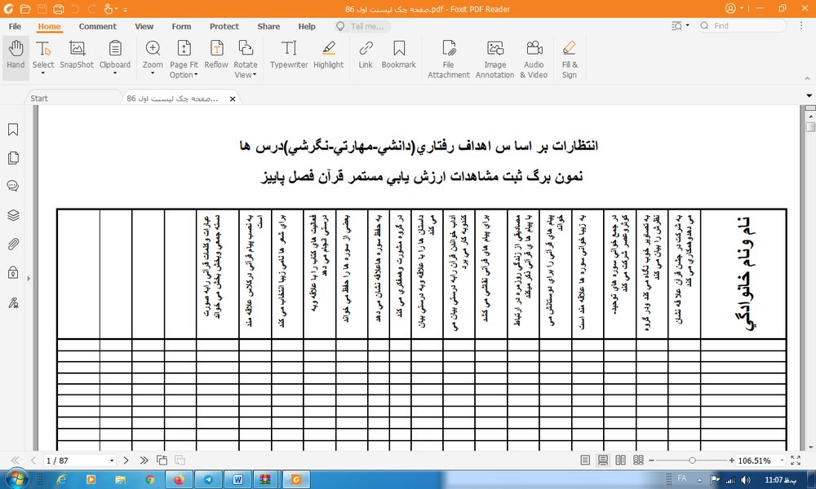The image size is (816, 489).
Task: Toggle single page view mode
Action: 585,460
